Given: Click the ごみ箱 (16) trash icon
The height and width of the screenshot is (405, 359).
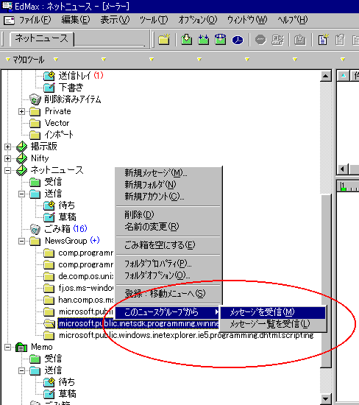Looking at the screenshot, I should (35, 229).
